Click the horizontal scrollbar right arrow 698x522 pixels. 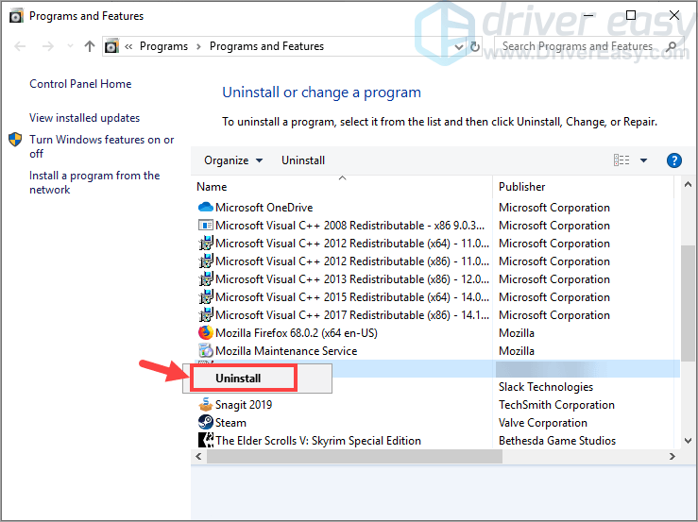click(x=672, y=456)
